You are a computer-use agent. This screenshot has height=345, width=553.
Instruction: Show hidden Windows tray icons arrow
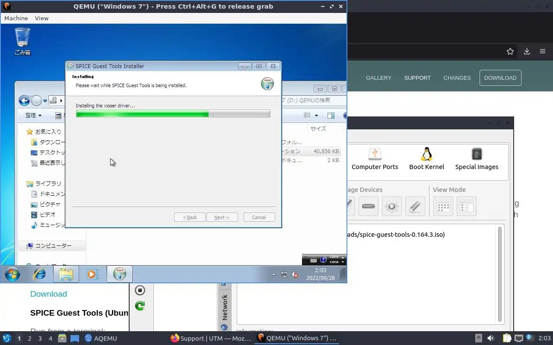pos(273,274)
